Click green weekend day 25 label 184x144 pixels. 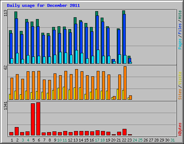[x=140, y=140]
